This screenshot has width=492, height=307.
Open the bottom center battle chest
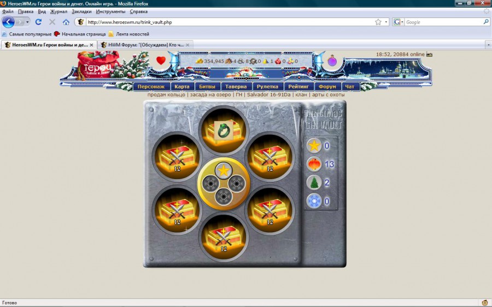pyautogui.click(x=223, y=238)
